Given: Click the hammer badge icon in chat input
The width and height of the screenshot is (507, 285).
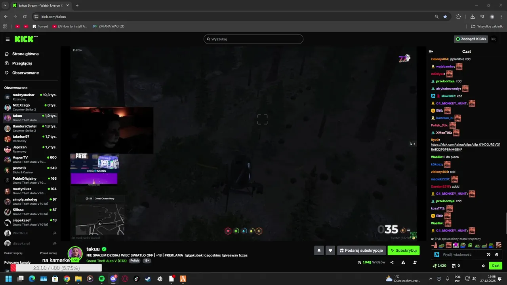Looking at the screenshot, I should pos(436,255).
